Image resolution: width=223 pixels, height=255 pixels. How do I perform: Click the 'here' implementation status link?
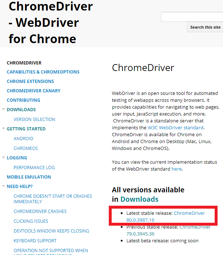(x=177, y=169)
